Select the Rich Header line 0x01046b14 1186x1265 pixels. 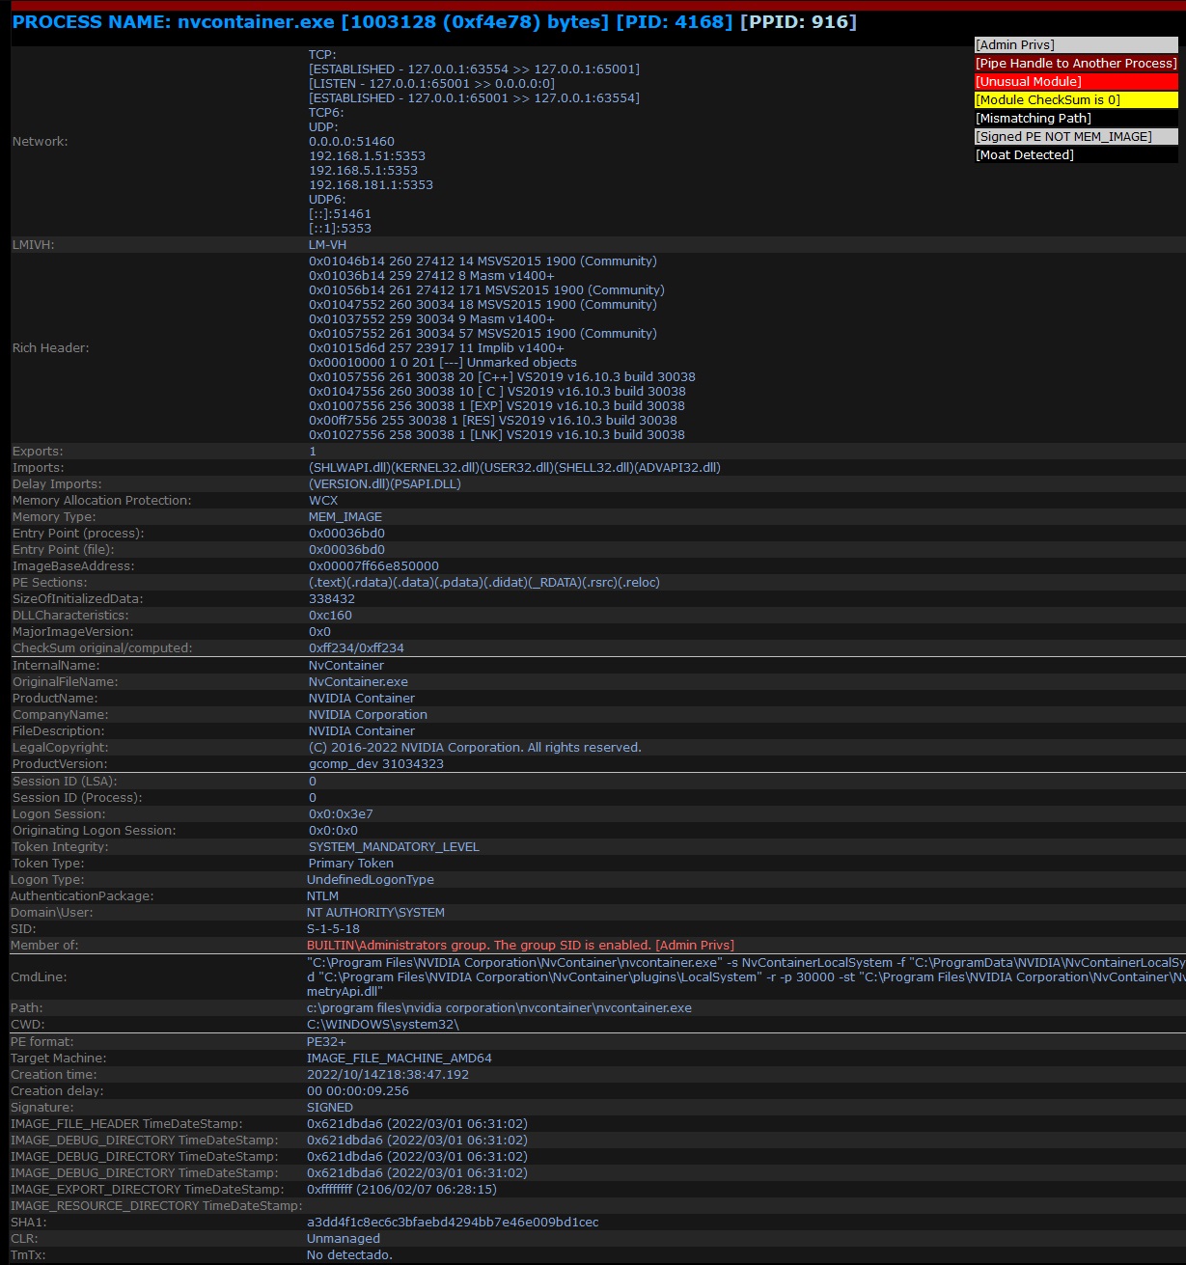483,261
